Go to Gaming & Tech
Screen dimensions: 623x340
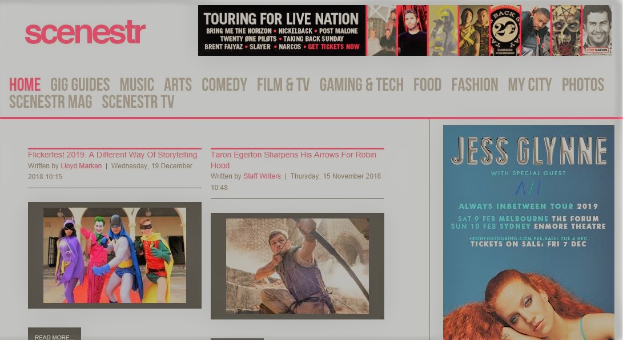[x=361, y=85]
